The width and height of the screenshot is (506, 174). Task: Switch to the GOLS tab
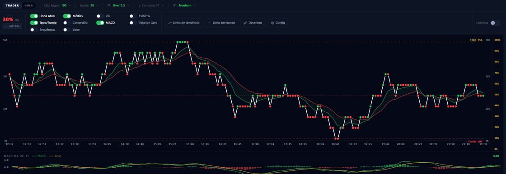(x=29, y=5)
